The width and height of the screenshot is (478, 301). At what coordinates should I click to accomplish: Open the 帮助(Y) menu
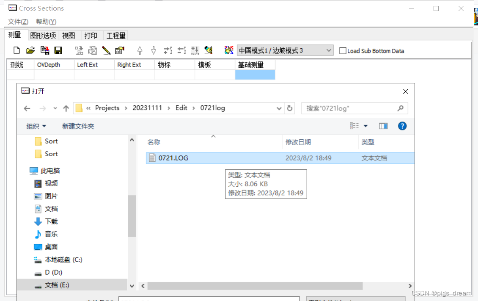(46, 22)
